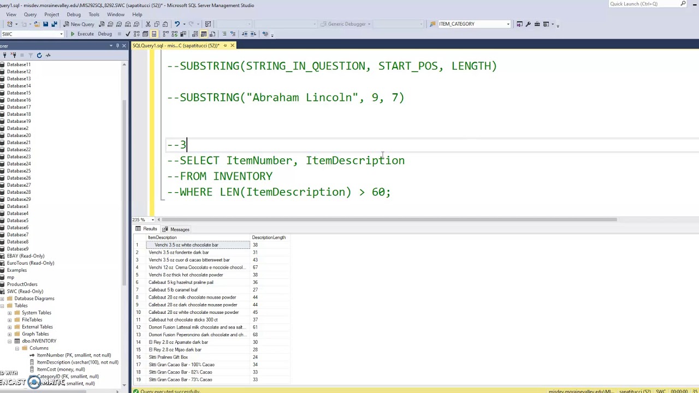Click the Undo arrow icon
The height and width of the screenshot is (393, 699).
pos(177,24)
